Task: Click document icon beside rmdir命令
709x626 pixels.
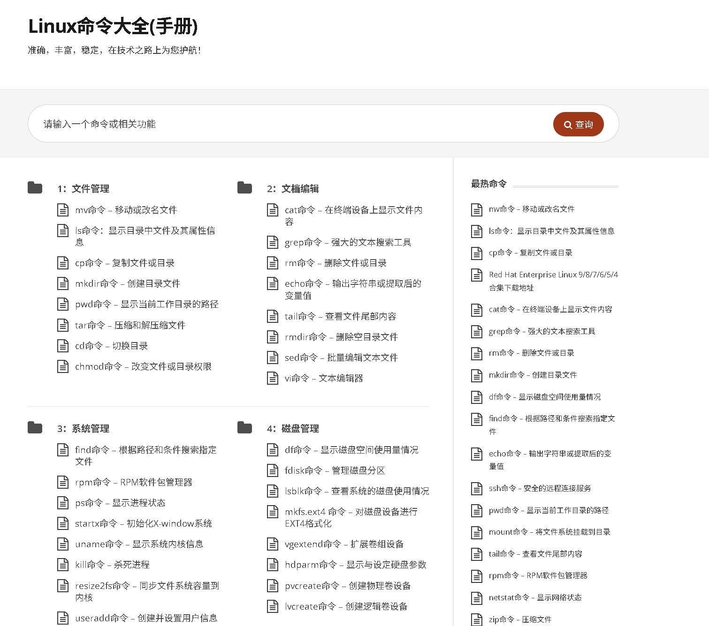Action: [273, 337]
